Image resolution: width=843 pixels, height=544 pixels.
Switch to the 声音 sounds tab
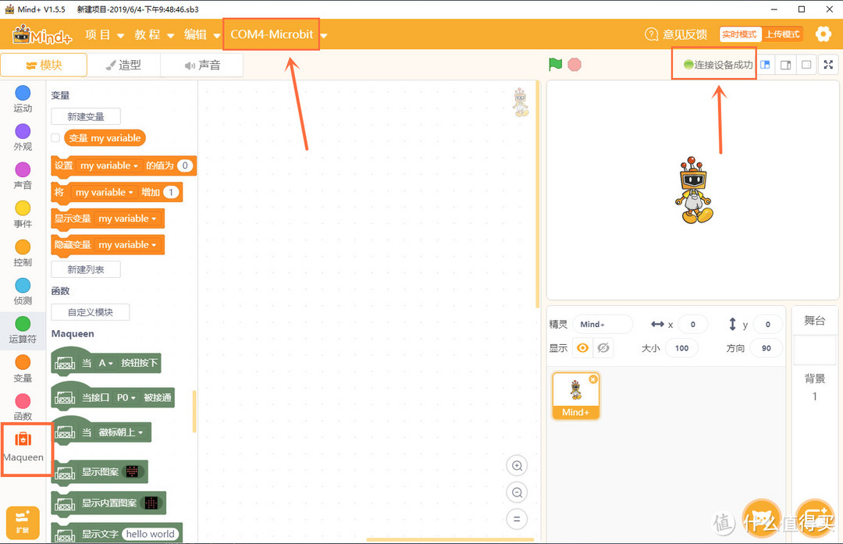202,65
